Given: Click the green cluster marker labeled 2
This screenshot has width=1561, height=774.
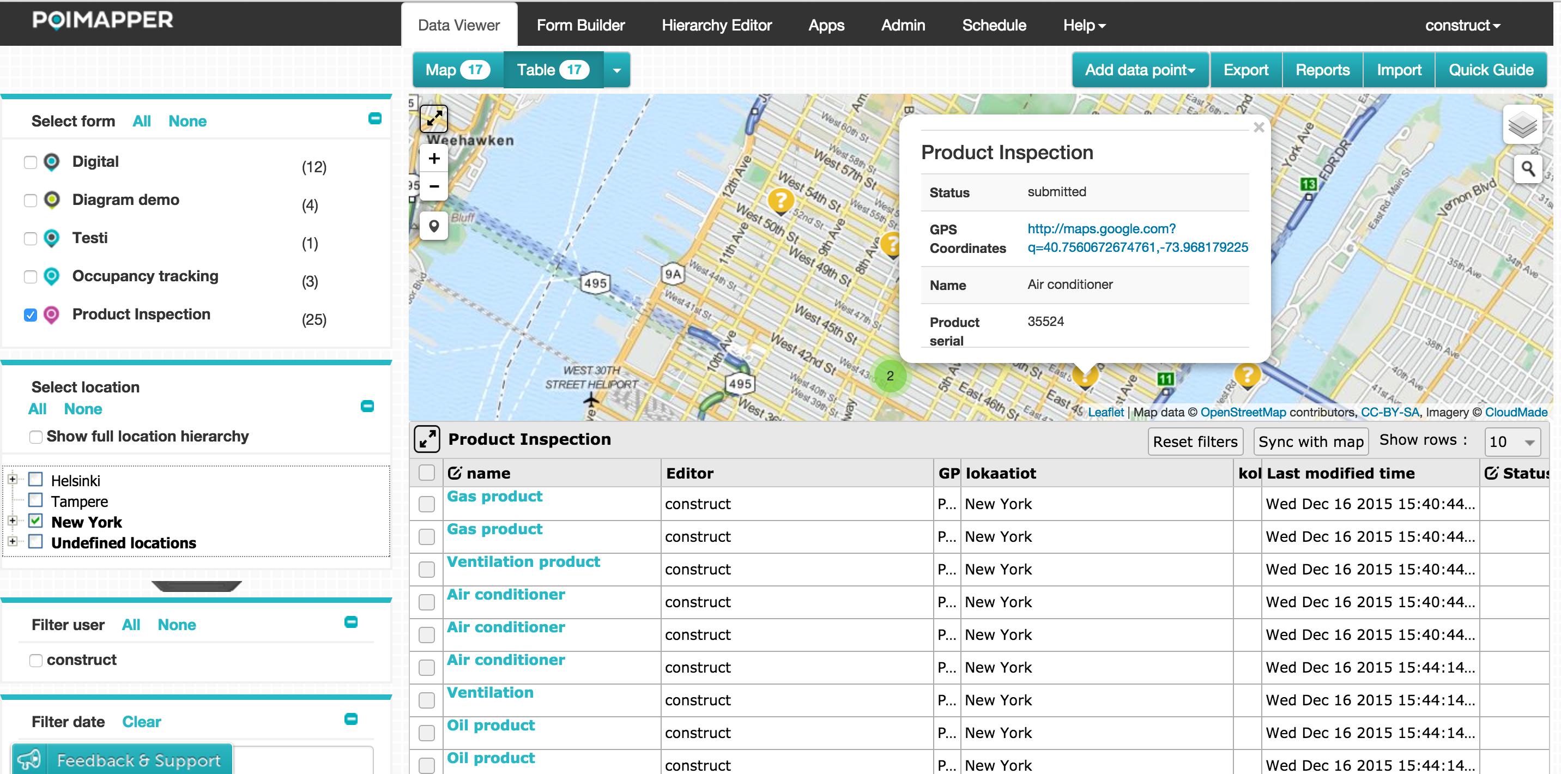Looking at the screenshot, I should pos(890,376).
